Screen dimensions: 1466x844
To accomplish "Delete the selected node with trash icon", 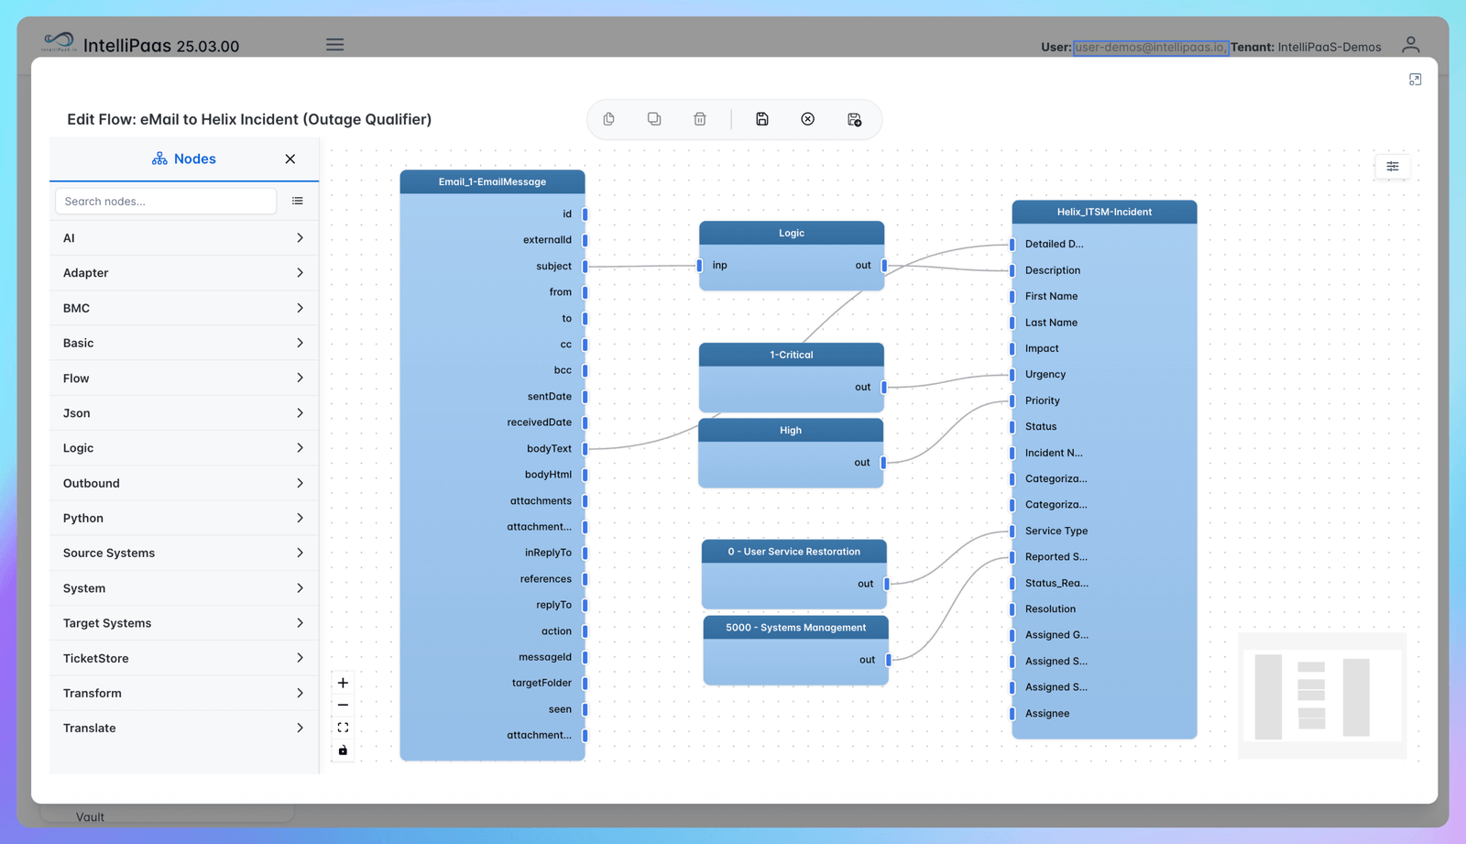I will pos(699,118).
